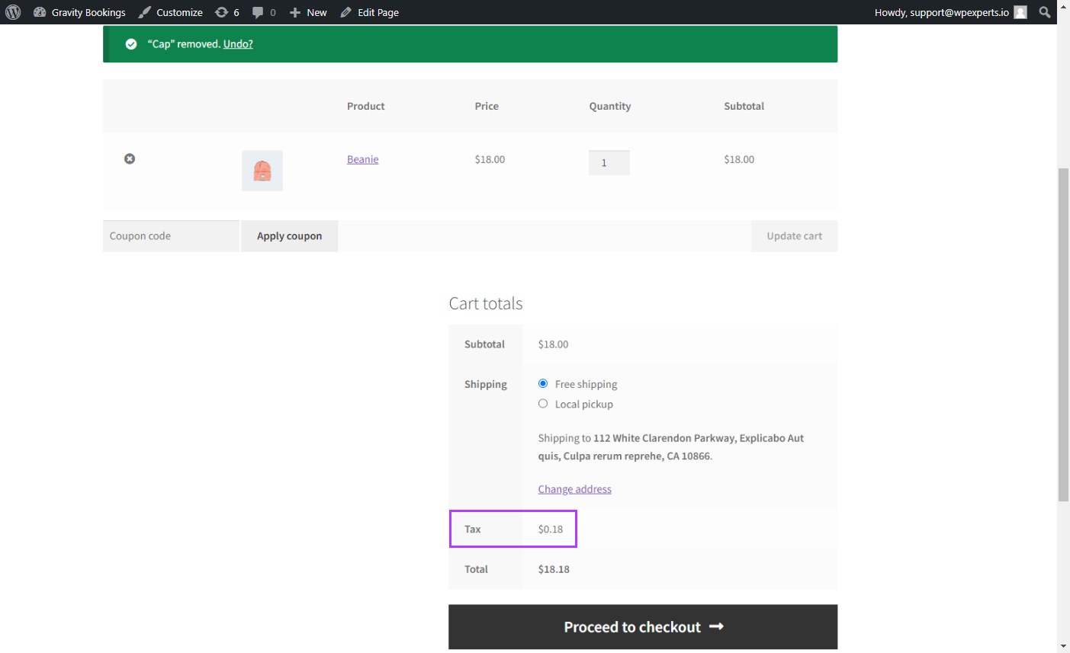Open the Gravity Bookings dashboard icon

click(x=40, y=12)
